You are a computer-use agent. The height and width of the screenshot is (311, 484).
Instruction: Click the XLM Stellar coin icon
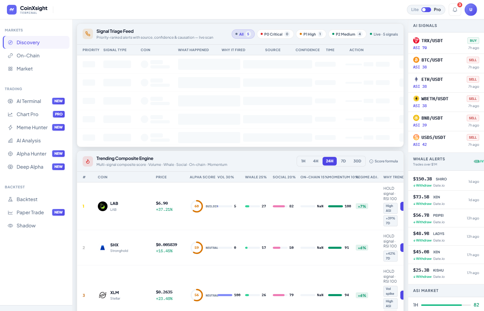[x=103, y=295]
